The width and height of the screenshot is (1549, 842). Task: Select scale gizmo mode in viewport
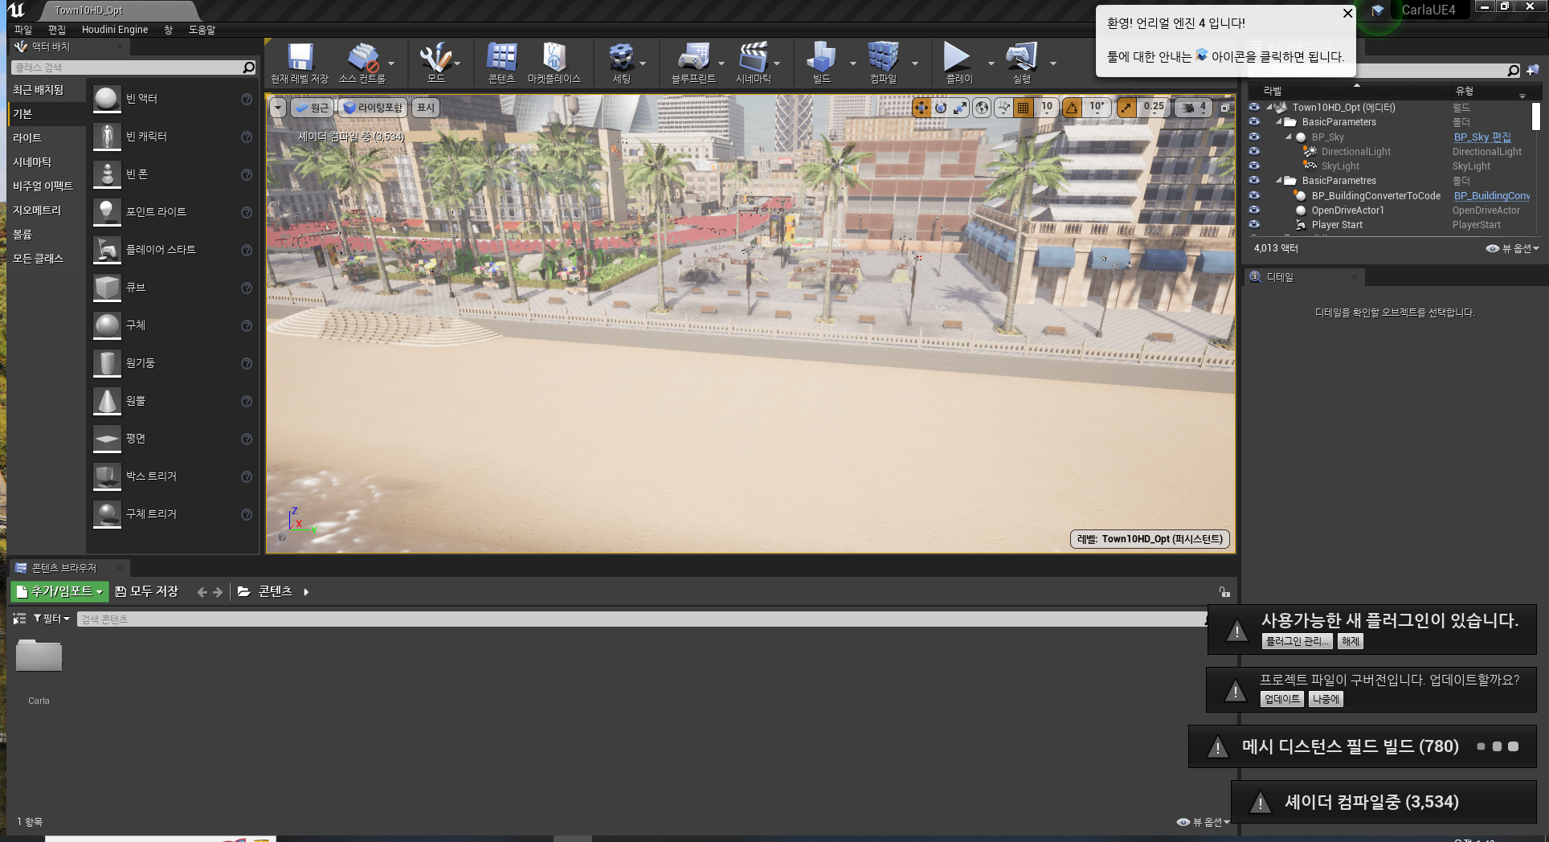pos(960,108)
